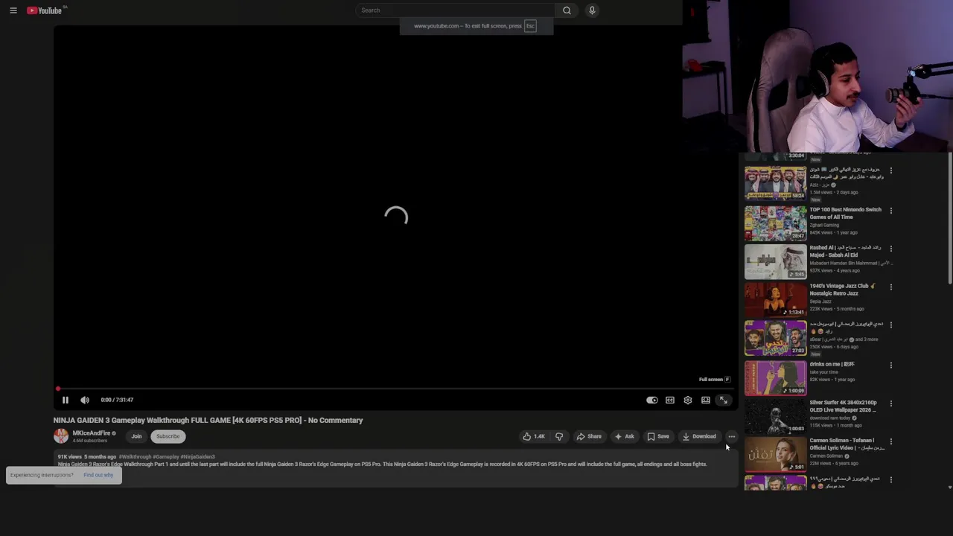This screenshot has width=953, height=536.
Task: Open the 58:24 Arabic video thumbnail
Action: pyautogui.click(x=775, y=183)
